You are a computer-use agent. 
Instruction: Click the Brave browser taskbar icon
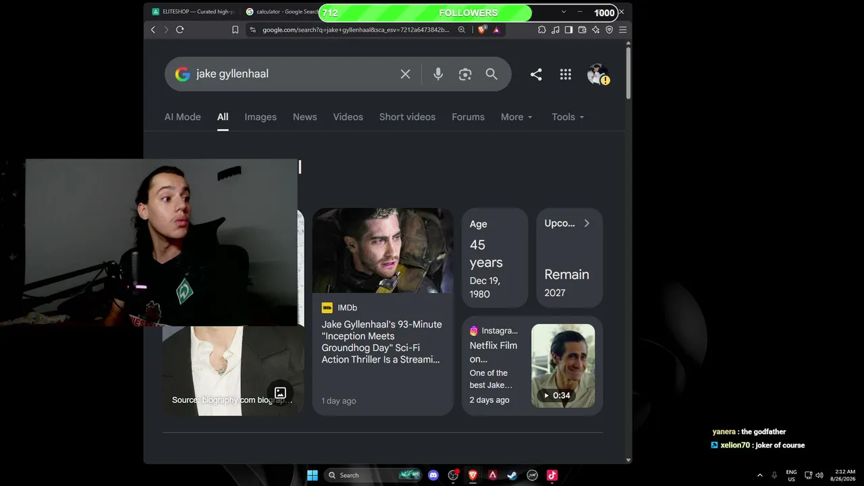click(x=473, y=475)
